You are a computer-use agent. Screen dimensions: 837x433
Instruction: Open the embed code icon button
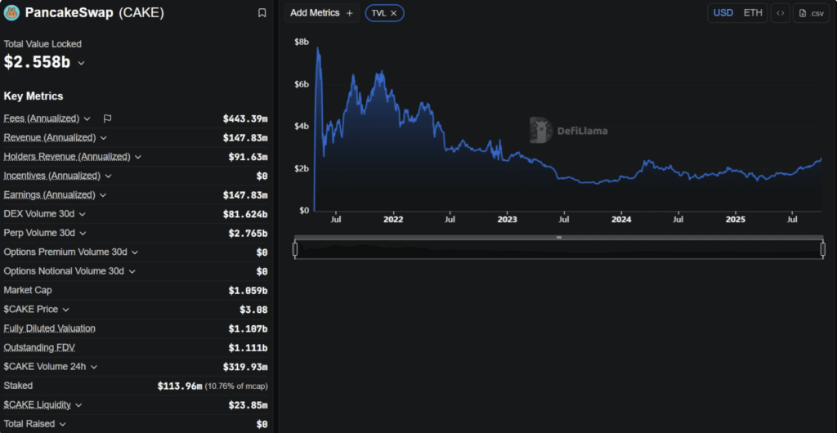[x=780, y=13]
